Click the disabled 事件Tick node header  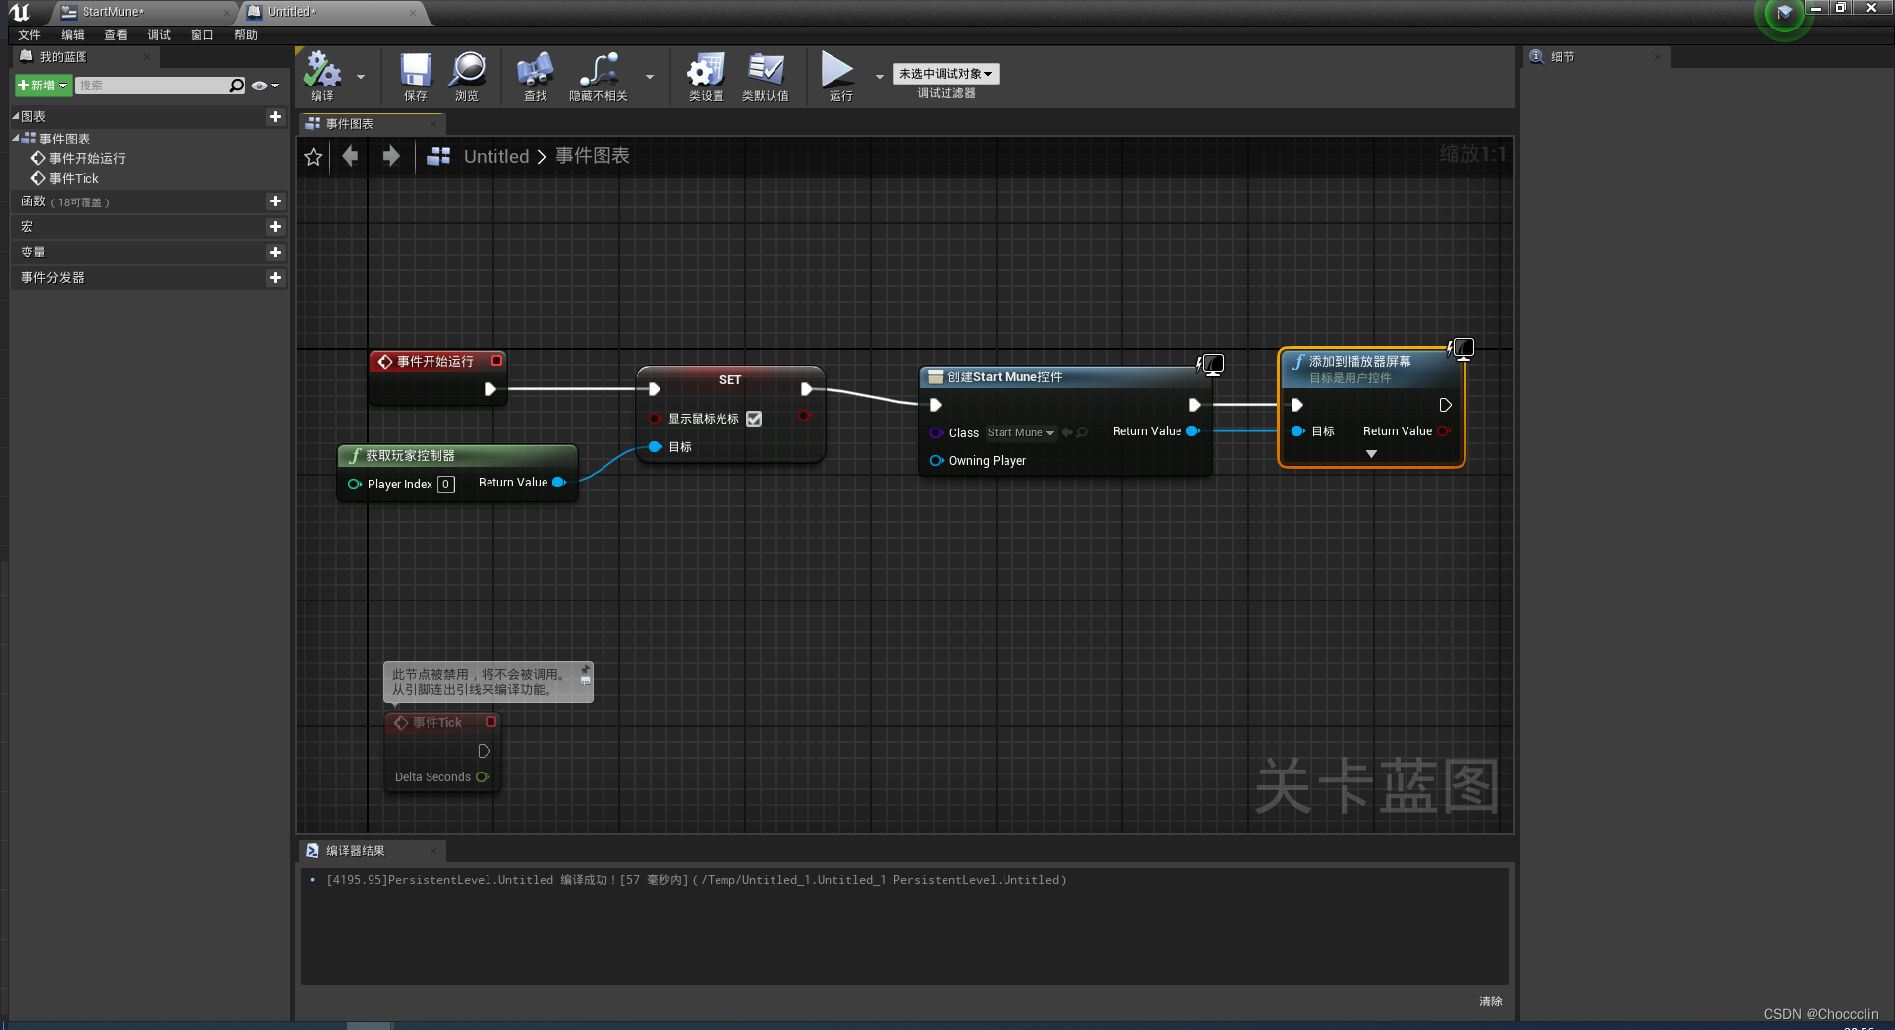tap(441, 723)
